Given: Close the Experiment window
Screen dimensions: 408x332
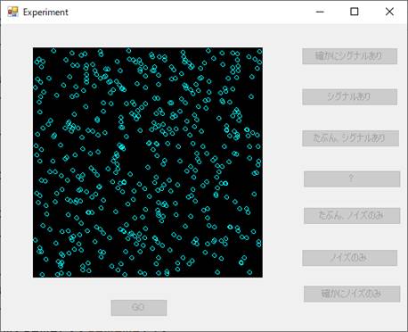Looking at the screenshot, I should click(x=389, y=12).
